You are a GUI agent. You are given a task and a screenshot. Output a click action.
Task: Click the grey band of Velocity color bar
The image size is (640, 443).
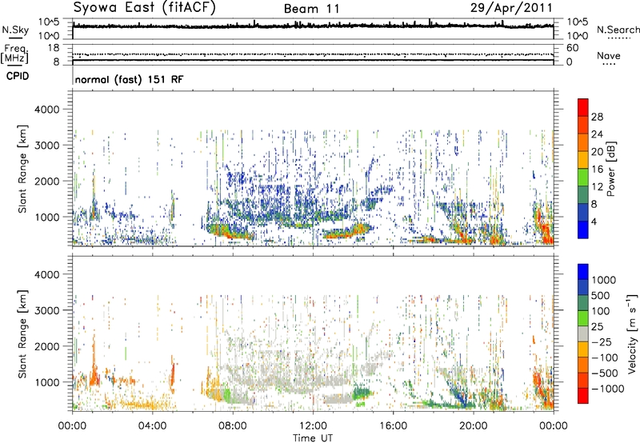583,333
